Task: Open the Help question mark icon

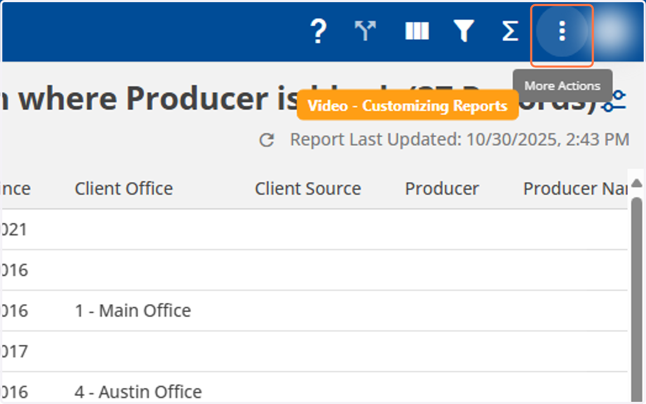Action: [x=319, y=31]
